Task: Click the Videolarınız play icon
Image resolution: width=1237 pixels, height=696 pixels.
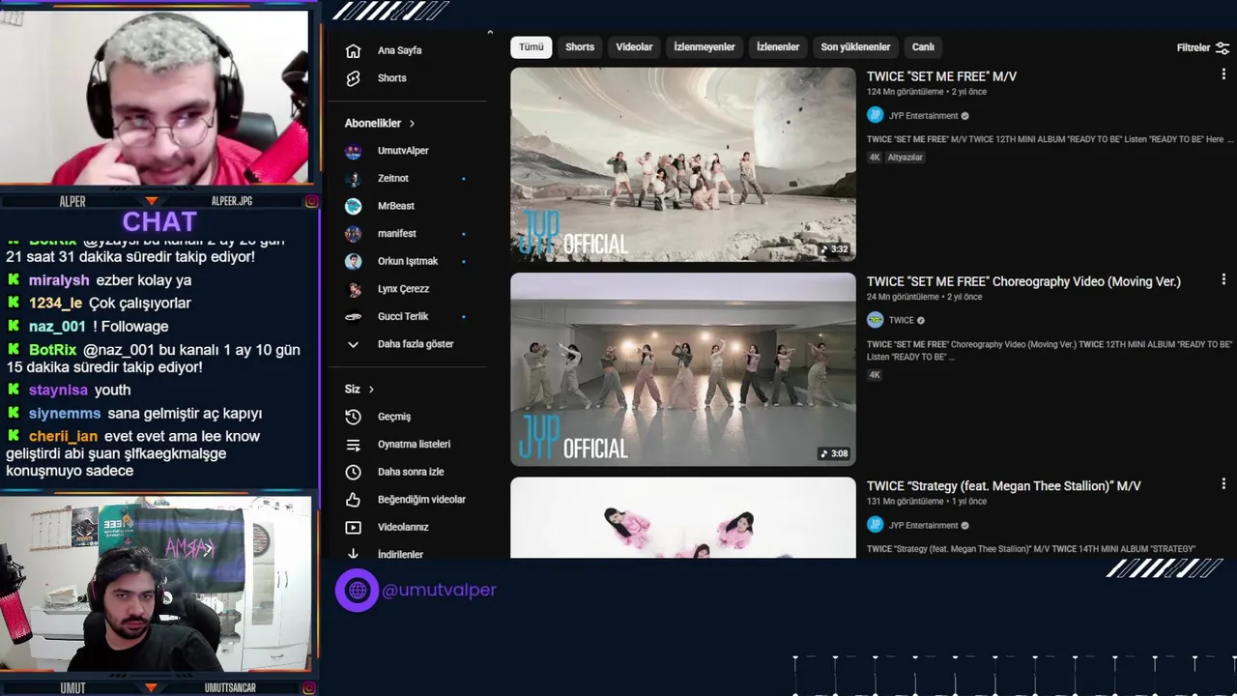Action: pos(353,527)
